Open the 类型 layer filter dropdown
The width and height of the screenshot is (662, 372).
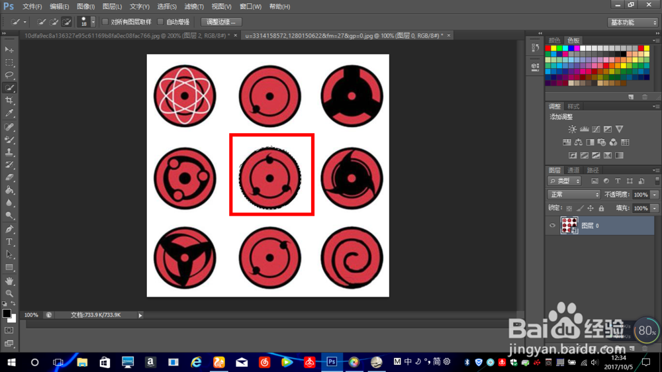click(x=564, y=181)
